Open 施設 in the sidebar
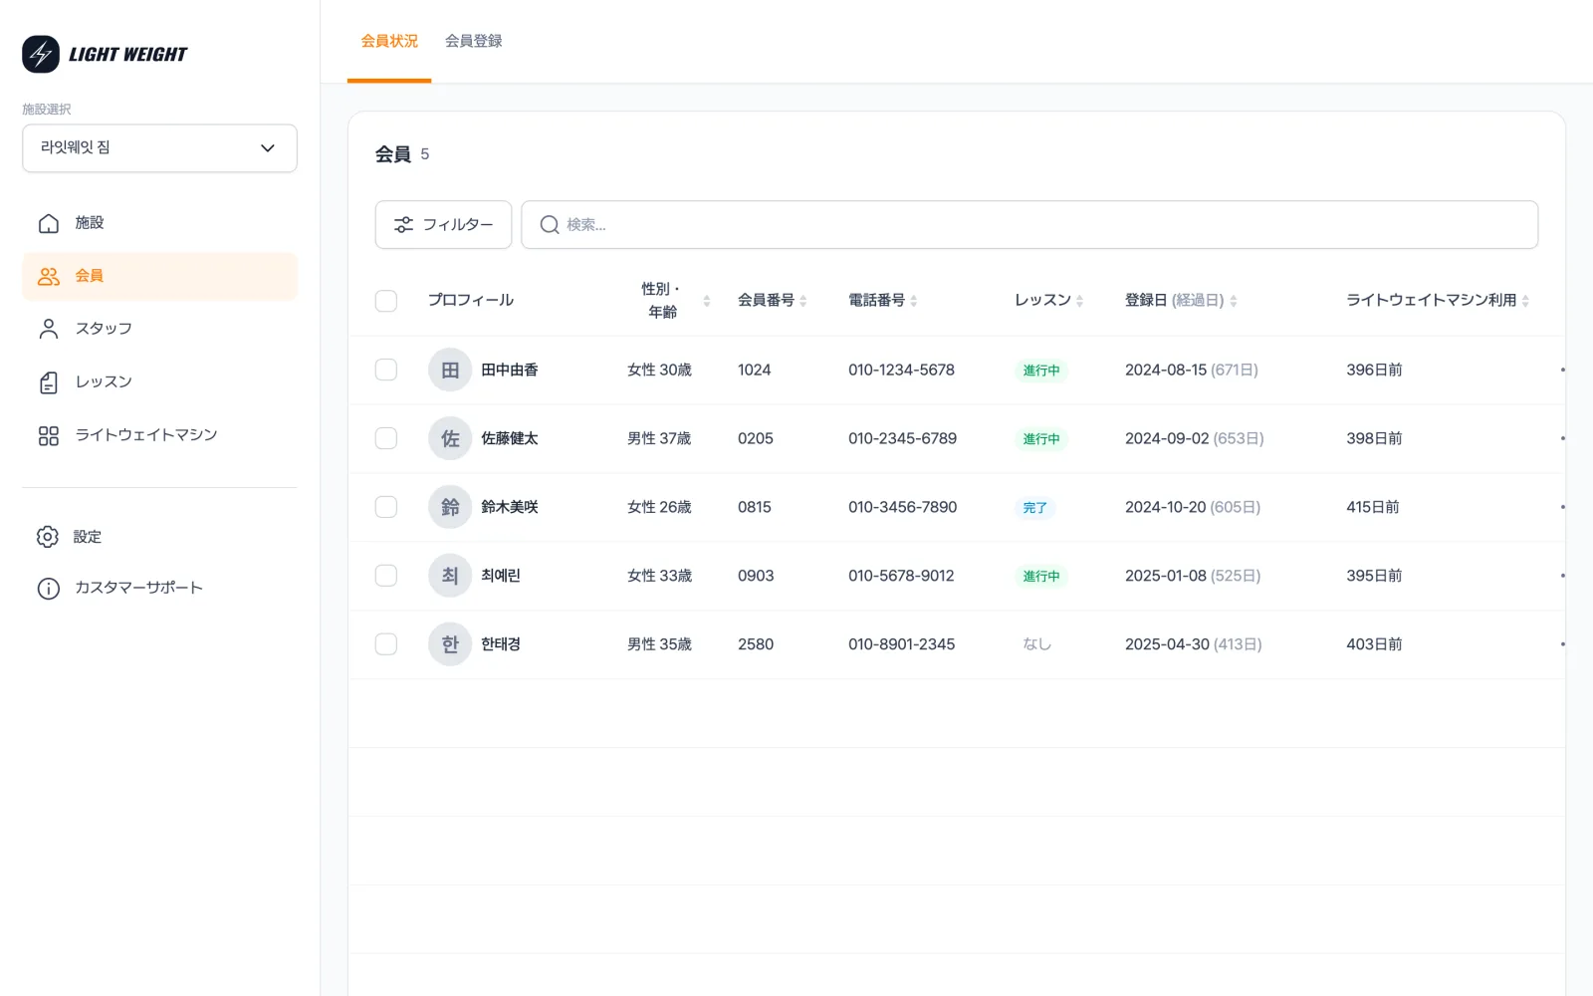1593x996 pixels. (x=159, y=223)
